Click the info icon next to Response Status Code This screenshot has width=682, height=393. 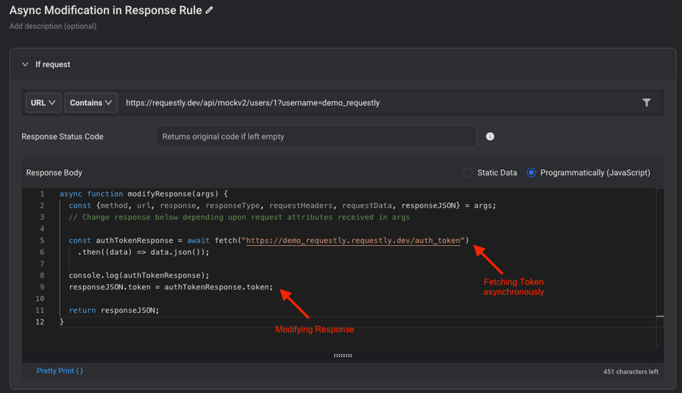[490, 136]
